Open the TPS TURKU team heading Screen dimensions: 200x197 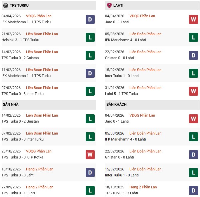tap(19, 5)
